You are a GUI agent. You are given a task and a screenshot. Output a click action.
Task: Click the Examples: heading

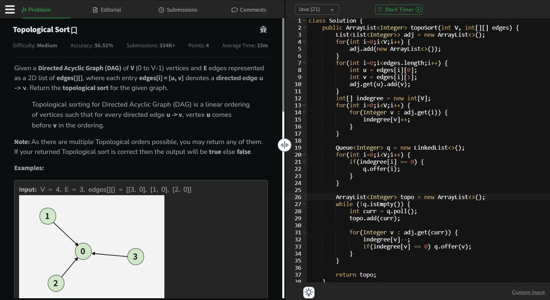[x=29, y=168]
